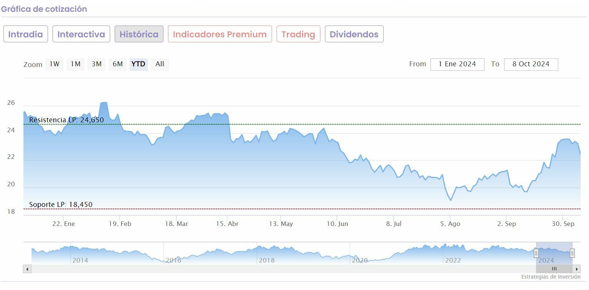Select the 3M zoom range
Viewport: 589px width, 290px height.
[96, 64]
